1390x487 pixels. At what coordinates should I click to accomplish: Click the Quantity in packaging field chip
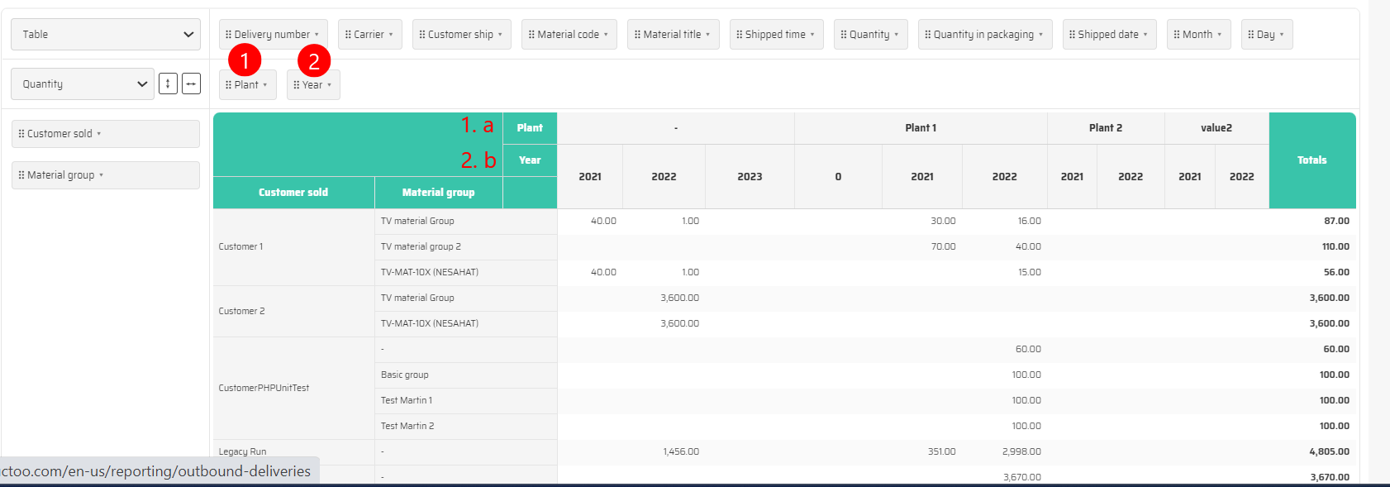[983, 35]
